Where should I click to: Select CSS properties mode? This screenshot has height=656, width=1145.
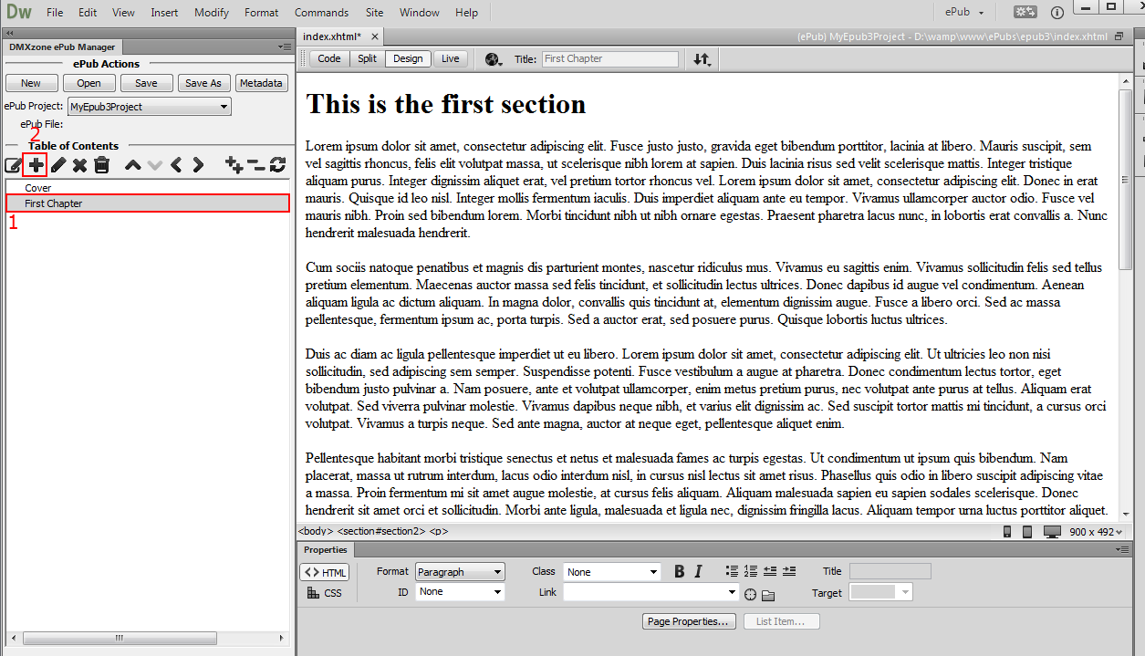point(325,593)
